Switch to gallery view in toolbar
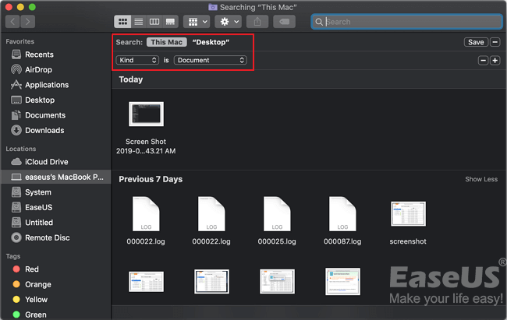This screenshot has height=320, width=507. click(x=170, y=22)
